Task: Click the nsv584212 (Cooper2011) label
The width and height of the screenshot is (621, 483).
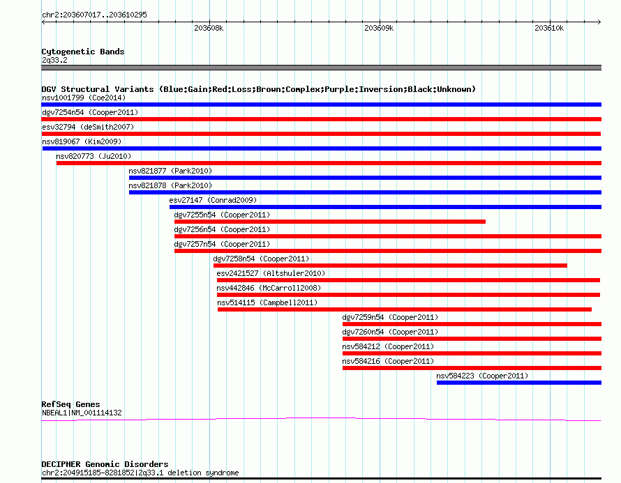Action: 388,346
